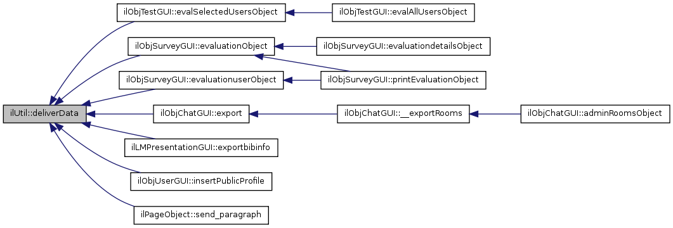Go to ilObjSurveyGUI::evaluationuserObject node

click(x=201, y=80)
